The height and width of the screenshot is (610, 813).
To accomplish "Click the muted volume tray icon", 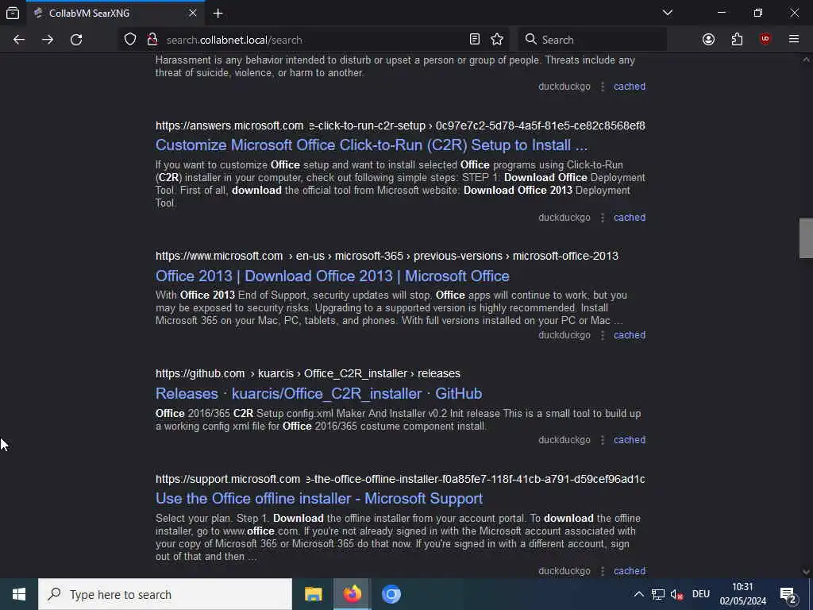I will click(676, 594).
